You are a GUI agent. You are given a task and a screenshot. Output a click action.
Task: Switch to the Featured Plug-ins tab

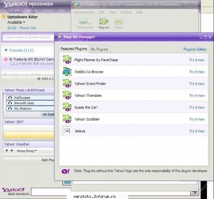tap(74, 49)
